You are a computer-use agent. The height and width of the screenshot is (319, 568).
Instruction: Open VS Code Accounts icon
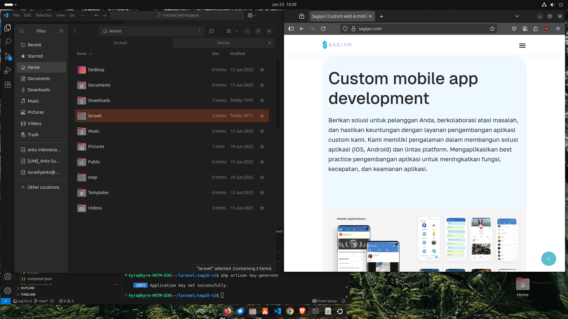click(8, 276)
